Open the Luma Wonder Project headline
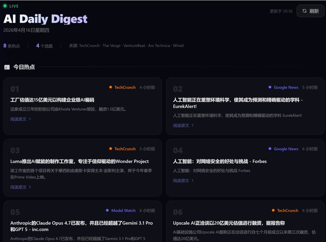Image resolution: width=326 pixels, height=242 pixels. (x=80, y=161)
